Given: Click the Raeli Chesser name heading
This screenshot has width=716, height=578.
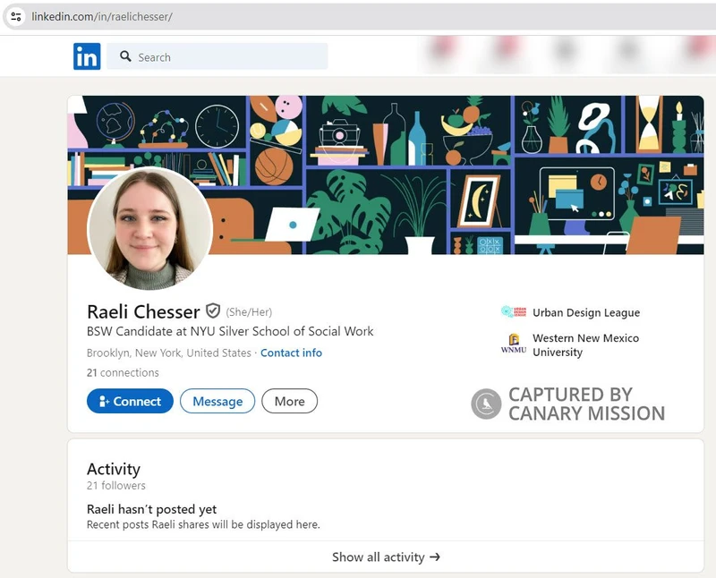Looking at the screenshot, I should tap(143, 312).
